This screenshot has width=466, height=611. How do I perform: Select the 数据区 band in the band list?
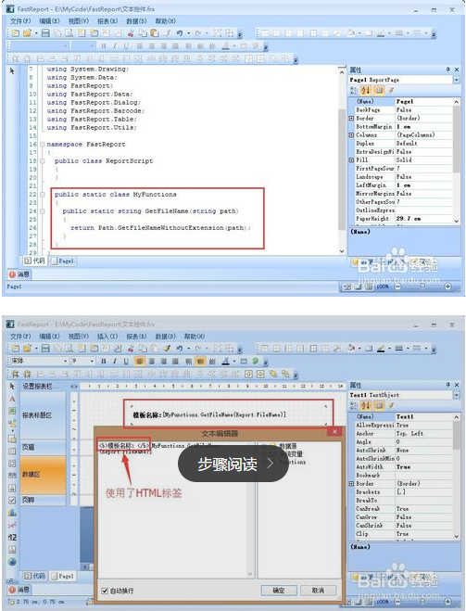point(43,474)
